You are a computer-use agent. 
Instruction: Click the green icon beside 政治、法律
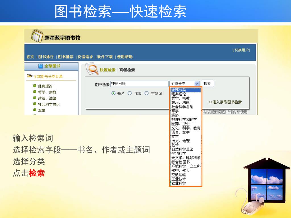pos(35,98)
